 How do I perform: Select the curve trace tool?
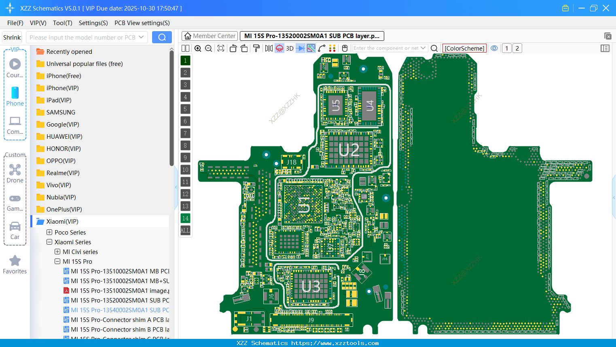[x=322, y=48]
